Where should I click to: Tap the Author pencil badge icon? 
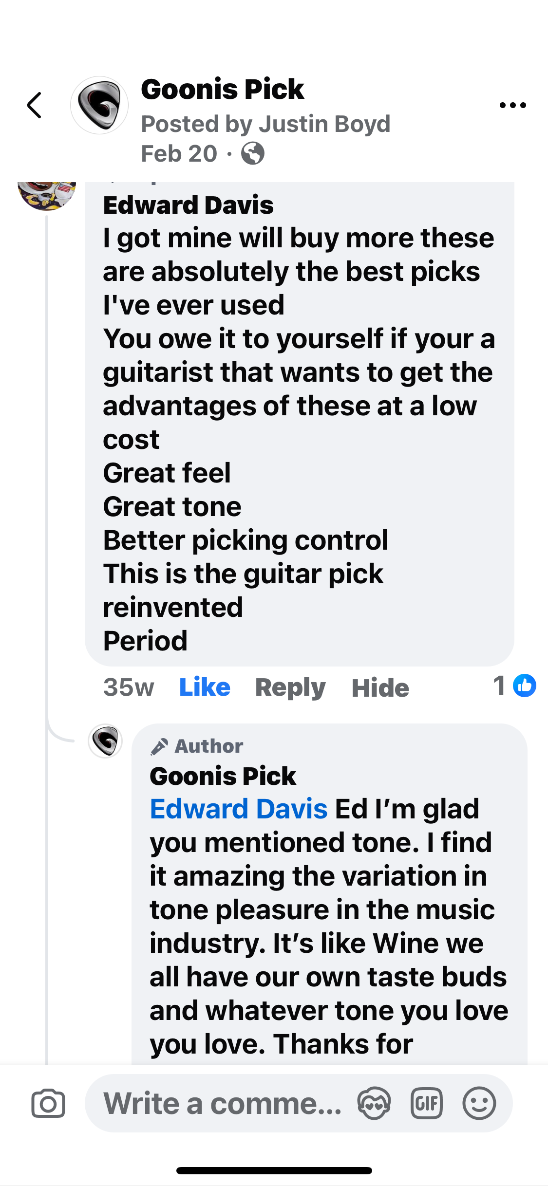tap(159, 746)
